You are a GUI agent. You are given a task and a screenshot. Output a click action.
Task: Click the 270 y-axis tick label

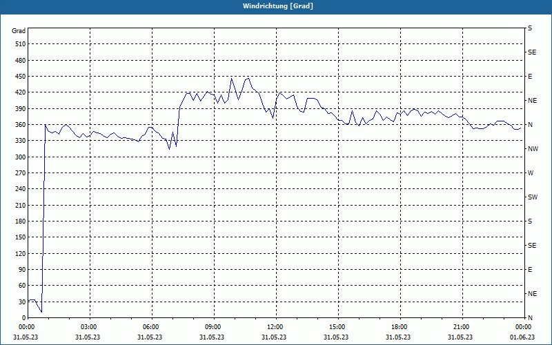21,173
